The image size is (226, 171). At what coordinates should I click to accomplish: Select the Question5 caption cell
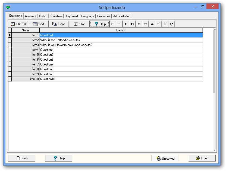pyautogui.click(x=121, y=55)
